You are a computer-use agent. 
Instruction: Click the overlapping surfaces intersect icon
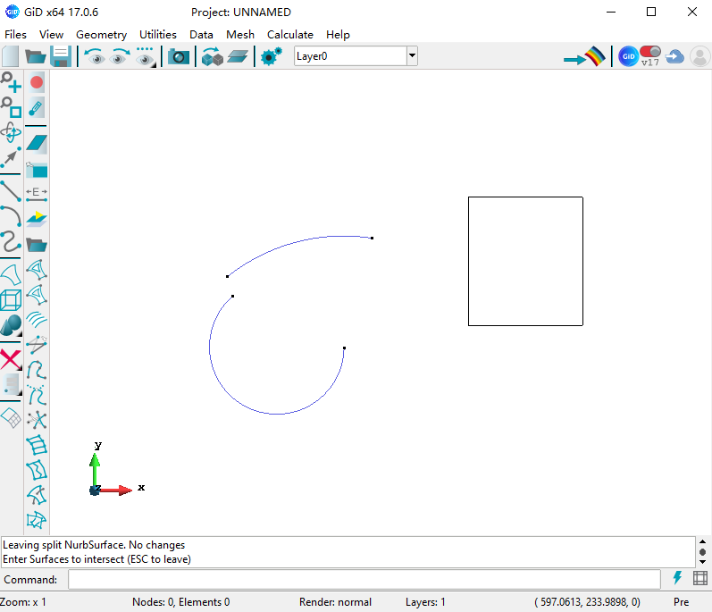pos(37,520)
